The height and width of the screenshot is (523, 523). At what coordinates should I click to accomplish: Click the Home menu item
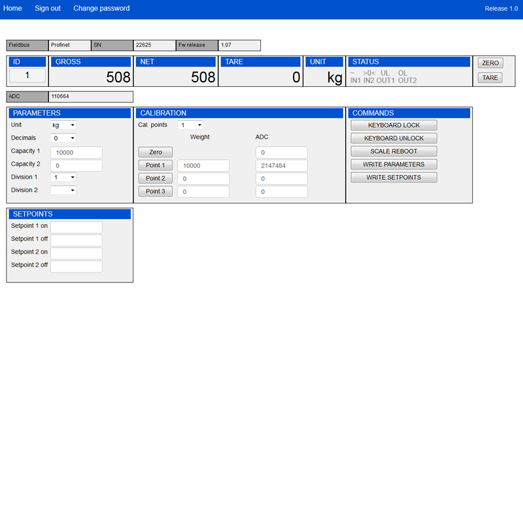[12, 8]
